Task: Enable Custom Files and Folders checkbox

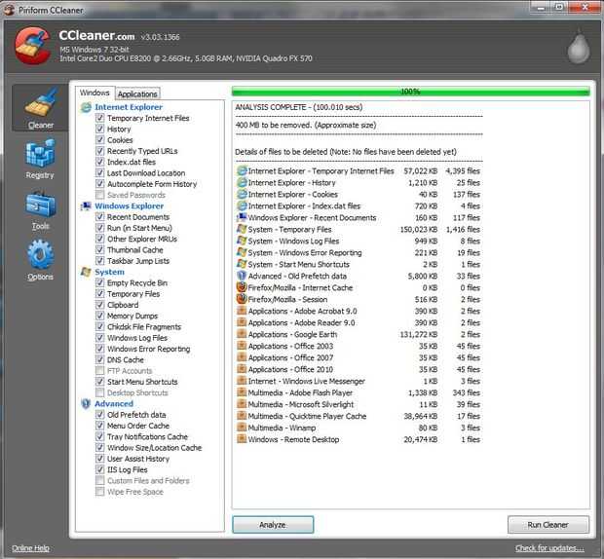Action: (100, 480)
